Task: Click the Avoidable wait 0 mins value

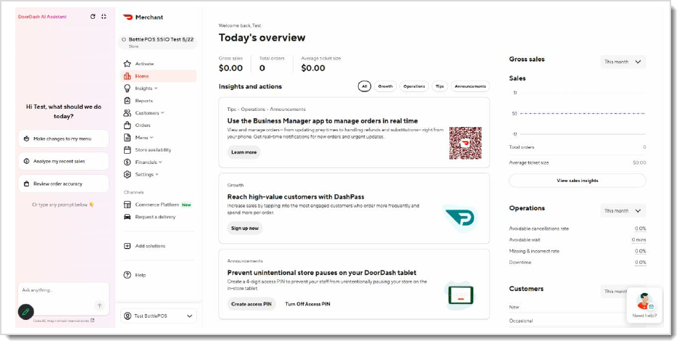Action: pos(639,240)
